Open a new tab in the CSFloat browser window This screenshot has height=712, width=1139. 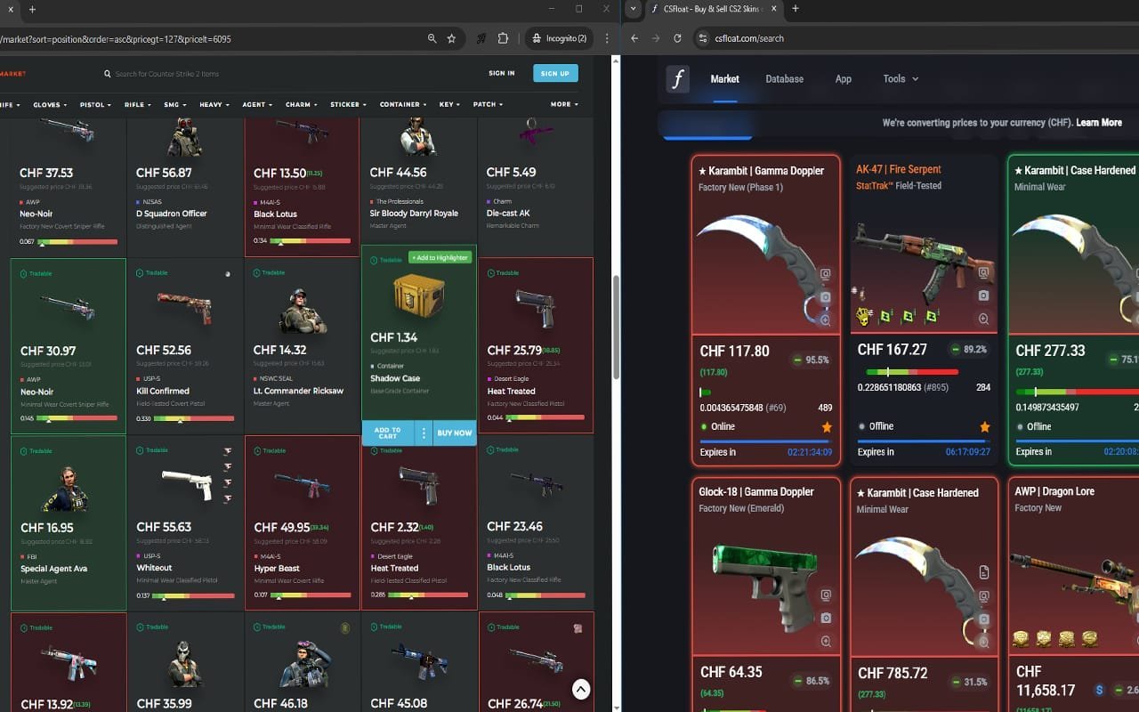click(795, 9)
